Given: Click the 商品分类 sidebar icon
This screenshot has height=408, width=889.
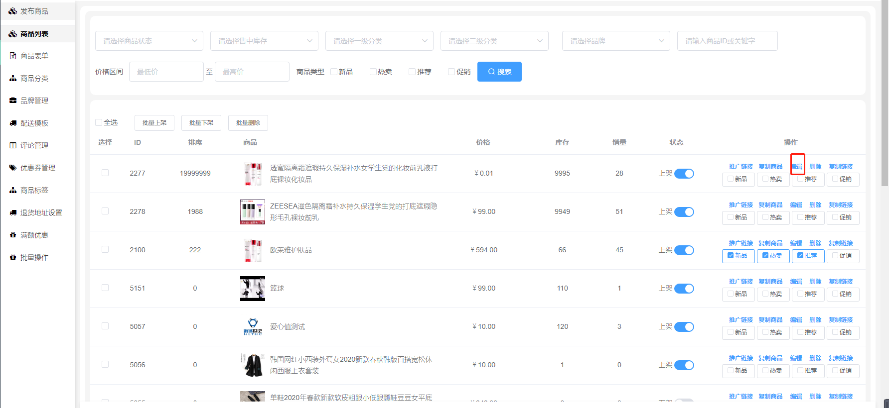Looking at the screenshot, I should (13, 78).
